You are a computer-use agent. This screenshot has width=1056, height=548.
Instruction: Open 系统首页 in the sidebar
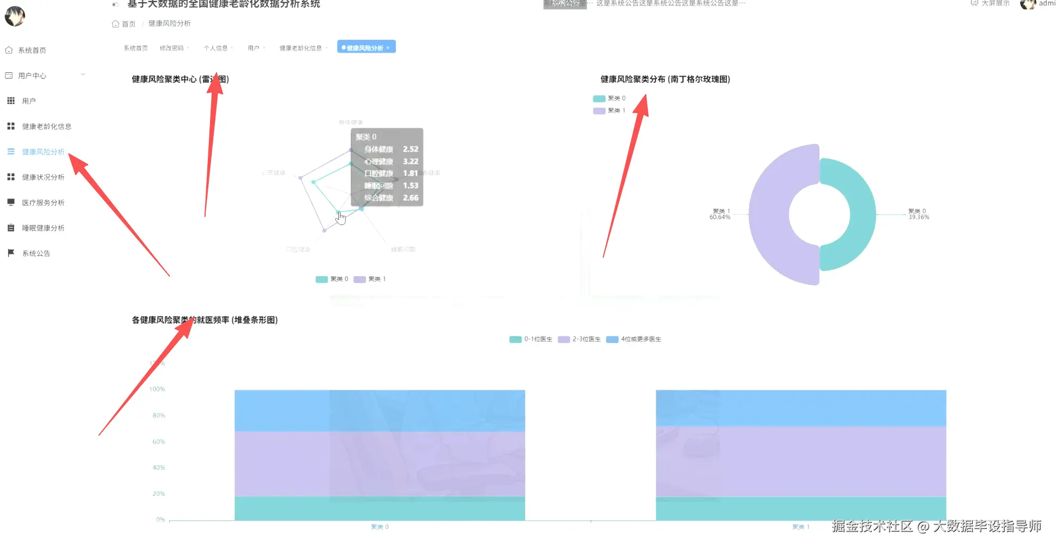pyautogui.click(x=32, y=50)
